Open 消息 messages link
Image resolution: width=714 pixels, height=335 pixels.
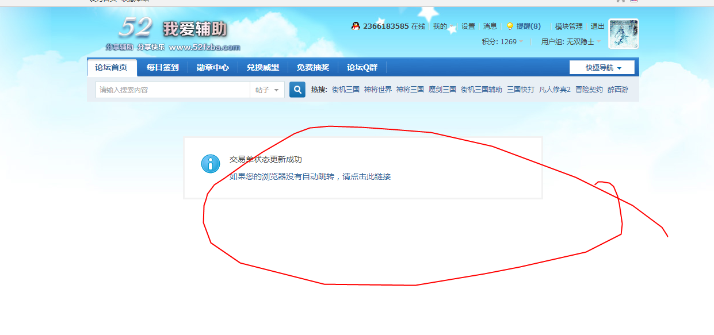[x=490, y=26]
